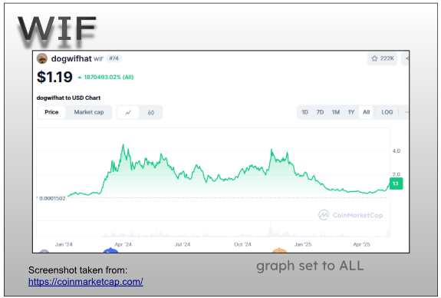Click the star watchlist icon showing 222K
441x298 pixels.
coord(382,58)
